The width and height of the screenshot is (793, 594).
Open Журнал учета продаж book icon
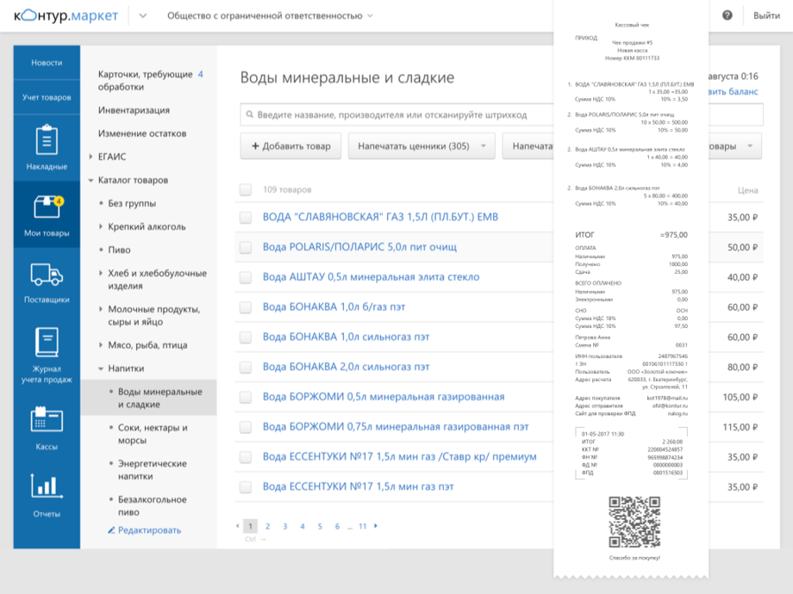point(47,343)
